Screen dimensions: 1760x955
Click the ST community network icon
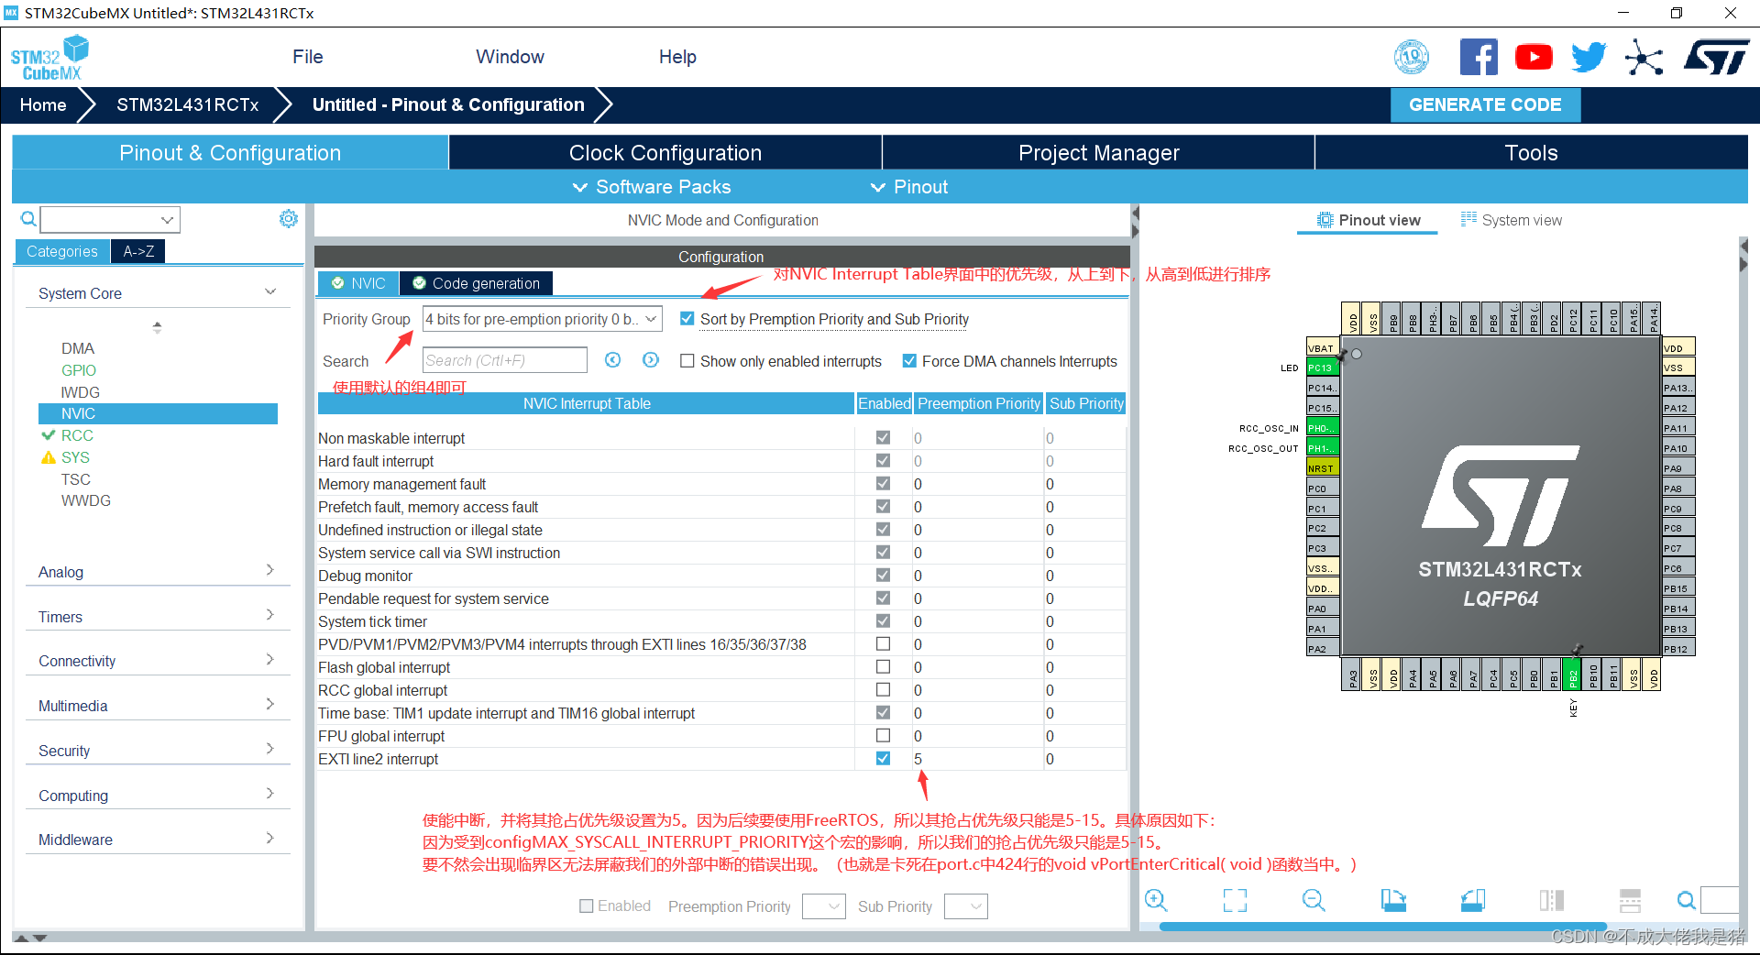(1644, 57)
